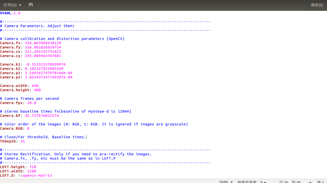Click the new document icon in header

click(x=30, y=5)
